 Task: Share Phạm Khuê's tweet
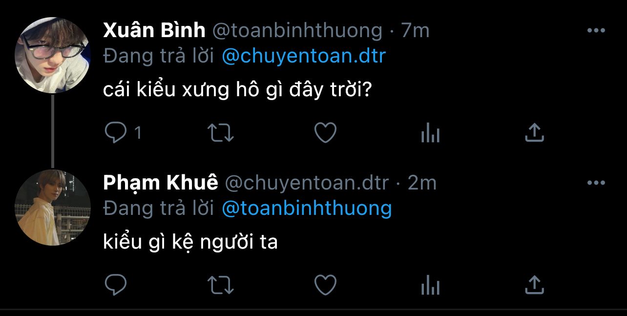(534, 285)
